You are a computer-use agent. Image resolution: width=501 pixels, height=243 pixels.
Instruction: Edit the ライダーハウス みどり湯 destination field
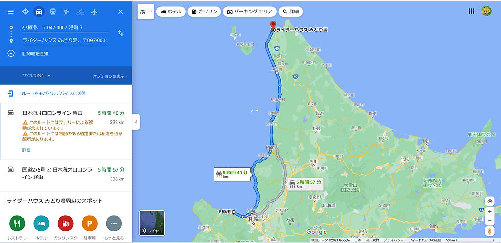[65, 40]
